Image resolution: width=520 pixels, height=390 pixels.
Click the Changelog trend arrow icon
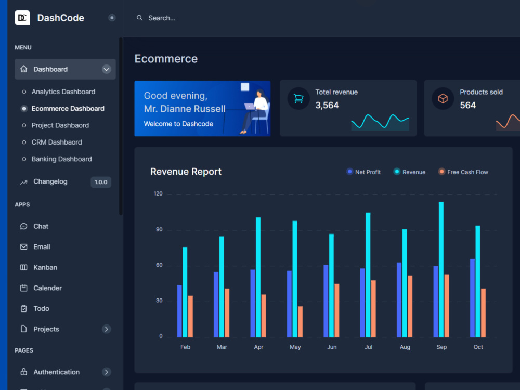point(23,181)
